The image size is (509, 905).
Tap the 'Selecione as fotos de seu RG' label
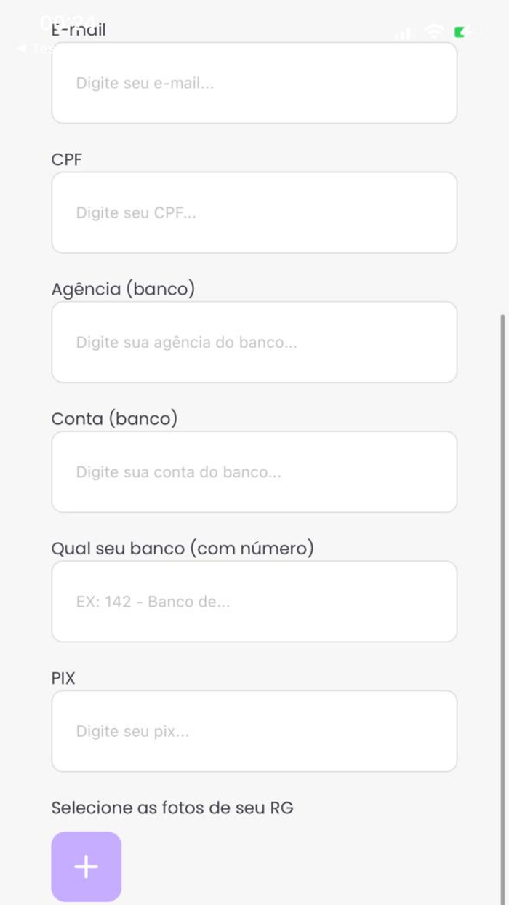172,806
